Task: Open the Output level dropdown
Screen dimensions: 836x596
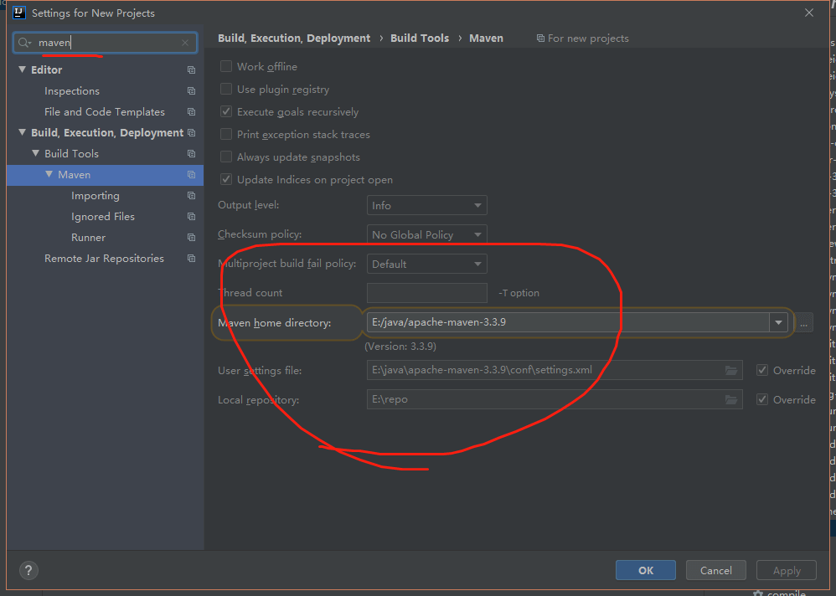Action: [x=426, y=205]
